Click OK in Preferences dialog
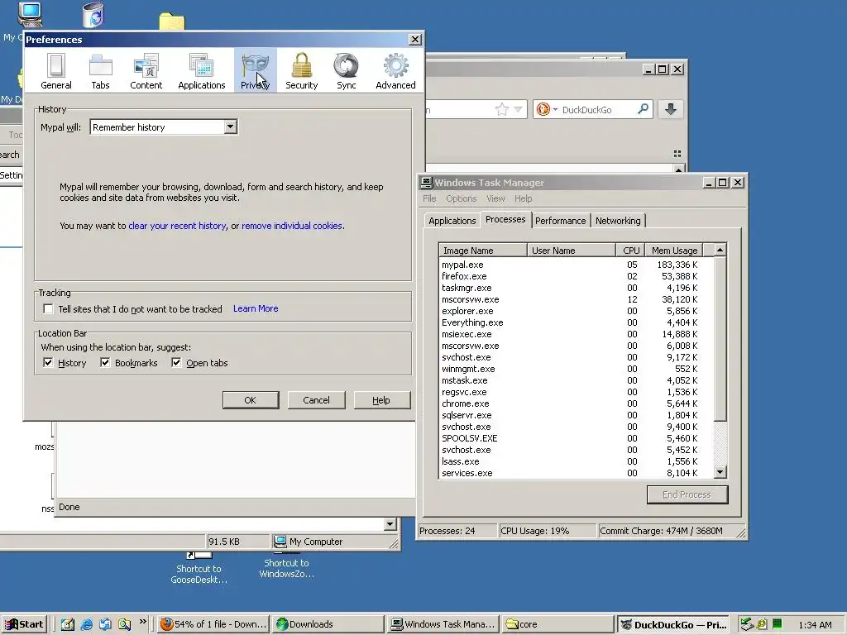Screen dimensions: 847x635 click(x=251, y=400)
